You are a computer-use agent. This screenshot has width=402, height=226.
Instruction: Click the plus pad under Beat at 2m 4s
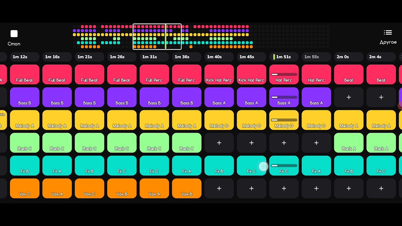[x=381, y=98]
